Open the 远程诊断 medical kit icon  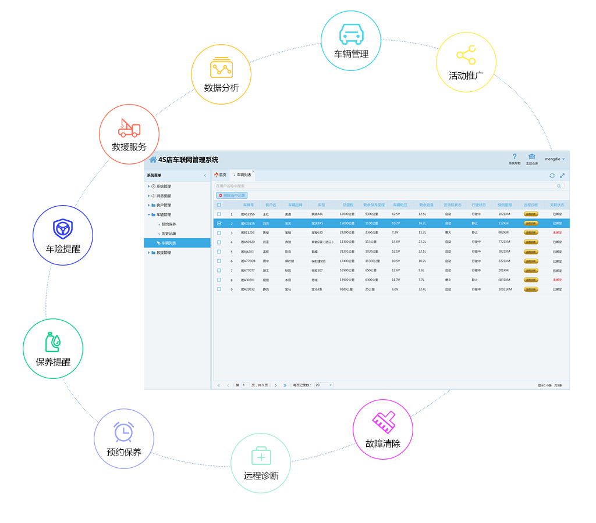261,456
